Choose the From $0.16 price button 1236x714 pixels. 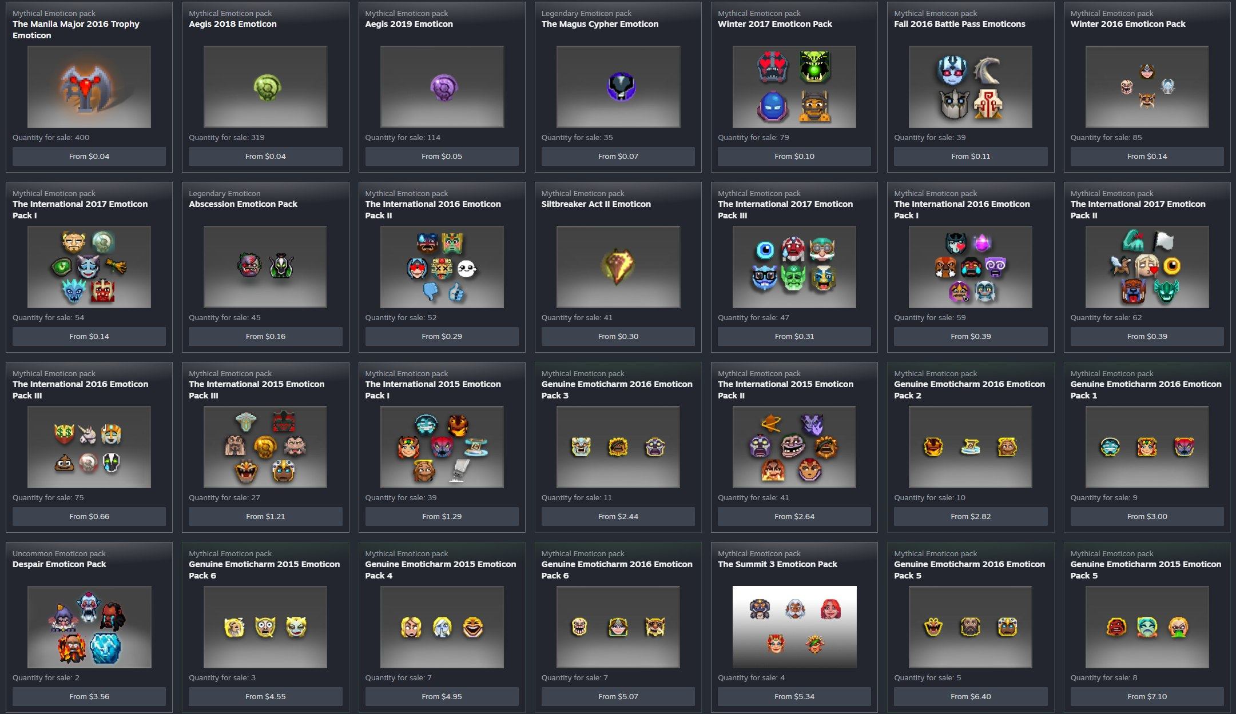point(265,336)
